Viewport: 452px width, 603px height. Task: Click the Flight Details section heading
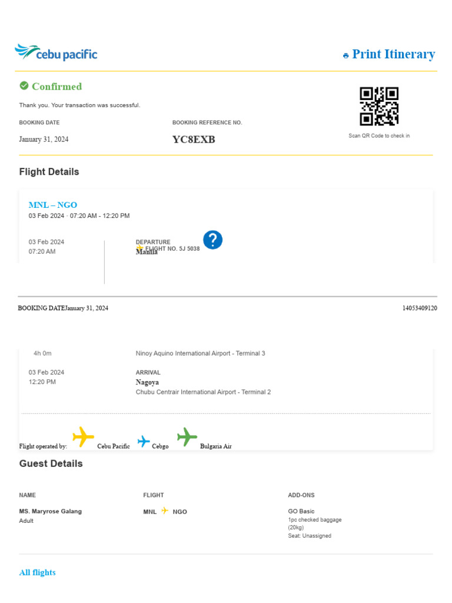click(x=49, y=172)
